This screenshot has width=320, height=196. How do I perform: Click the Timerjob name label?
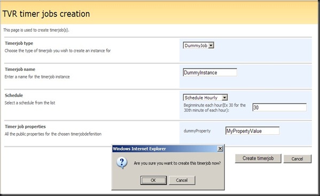(x=20, y=69)
